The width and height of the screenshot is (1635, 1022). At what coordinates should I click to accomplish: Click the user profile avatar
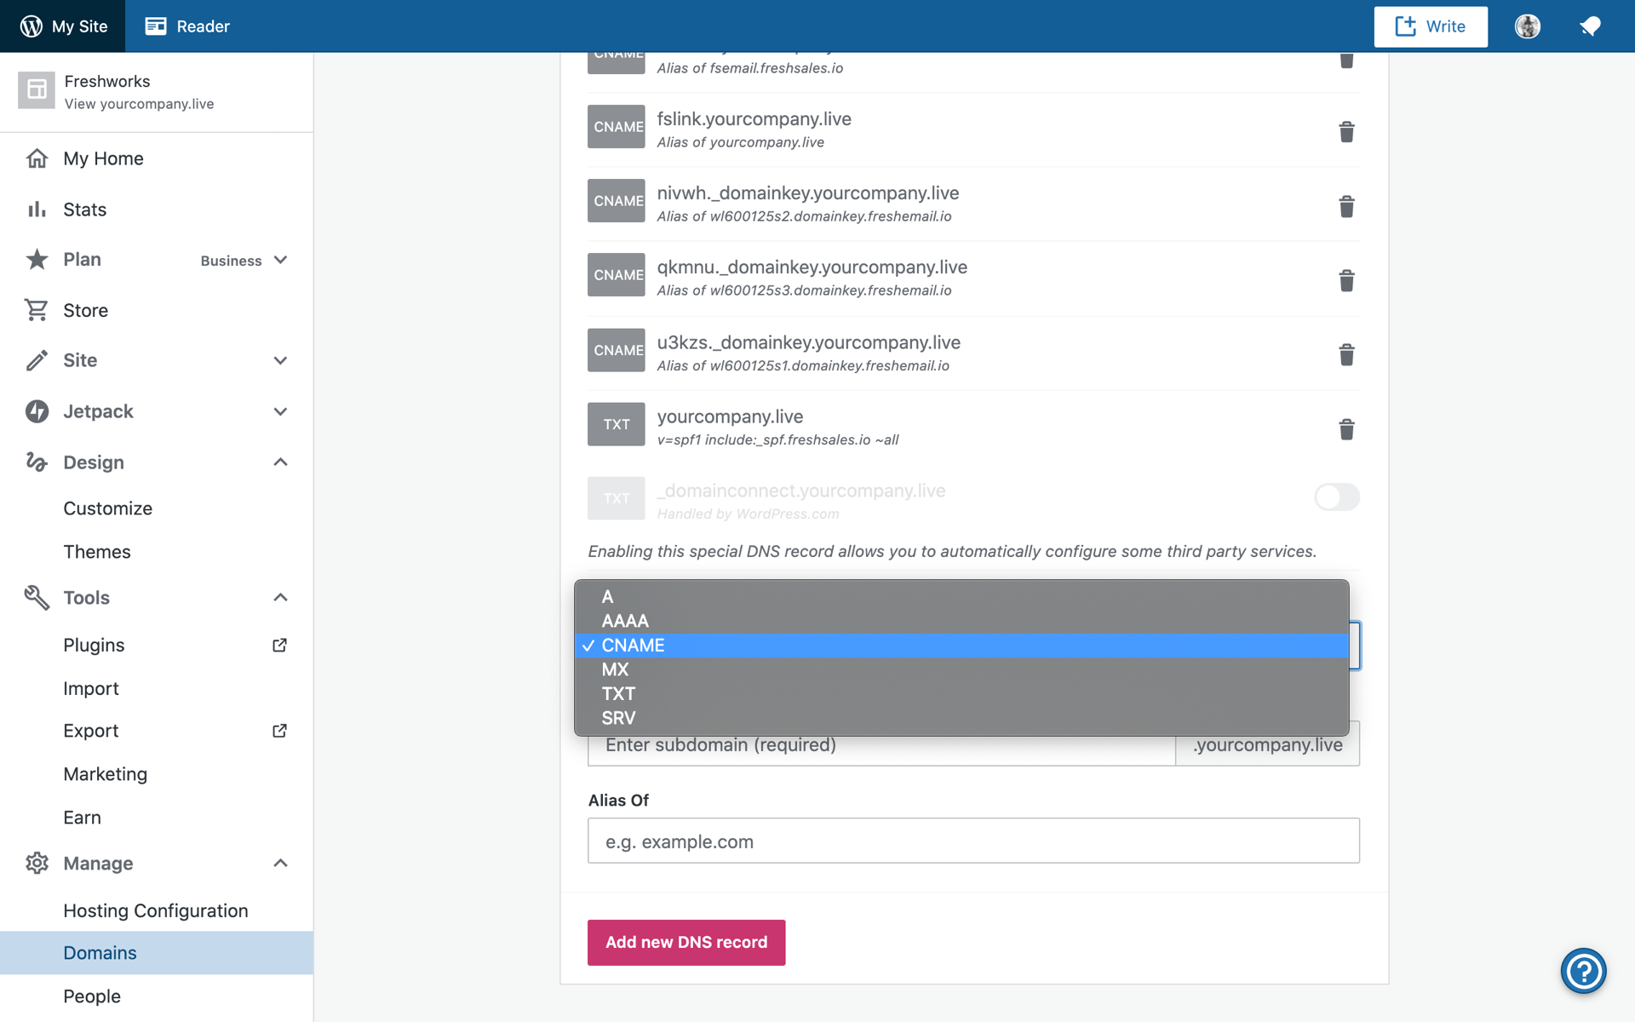(x=1528, y=26)
